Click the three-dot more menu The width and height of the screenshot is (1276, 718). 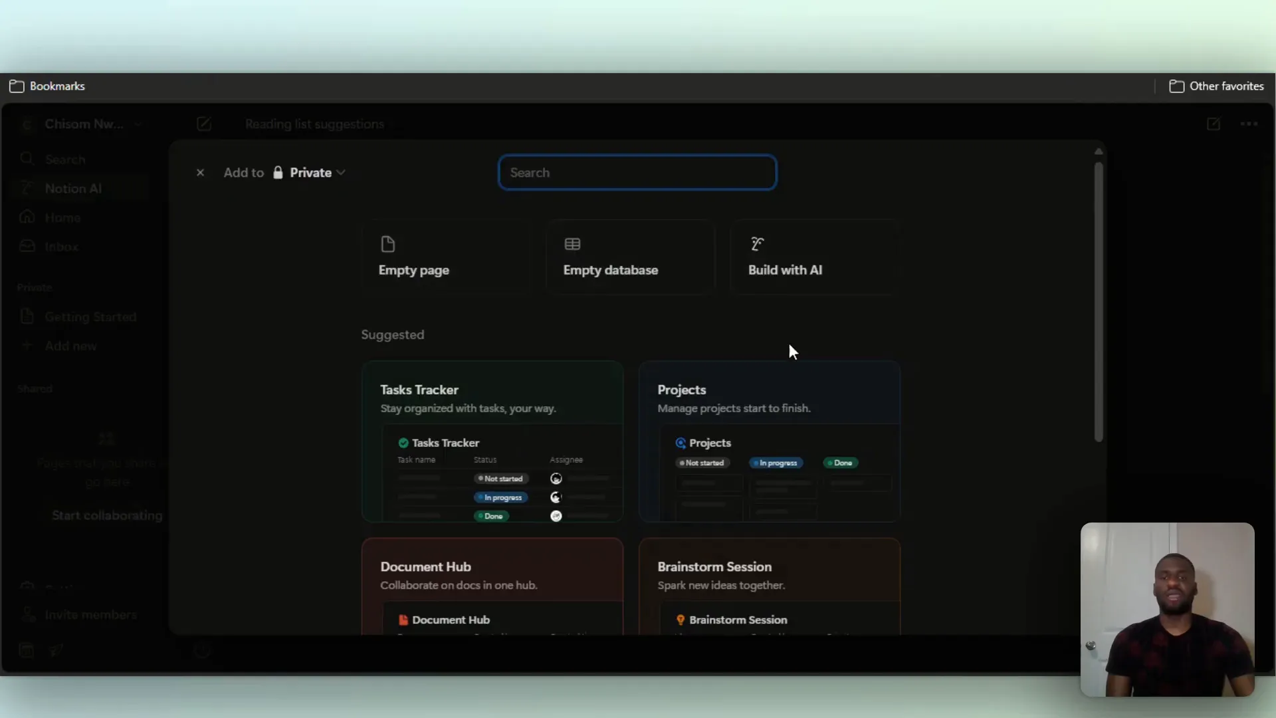[1249, 124]
